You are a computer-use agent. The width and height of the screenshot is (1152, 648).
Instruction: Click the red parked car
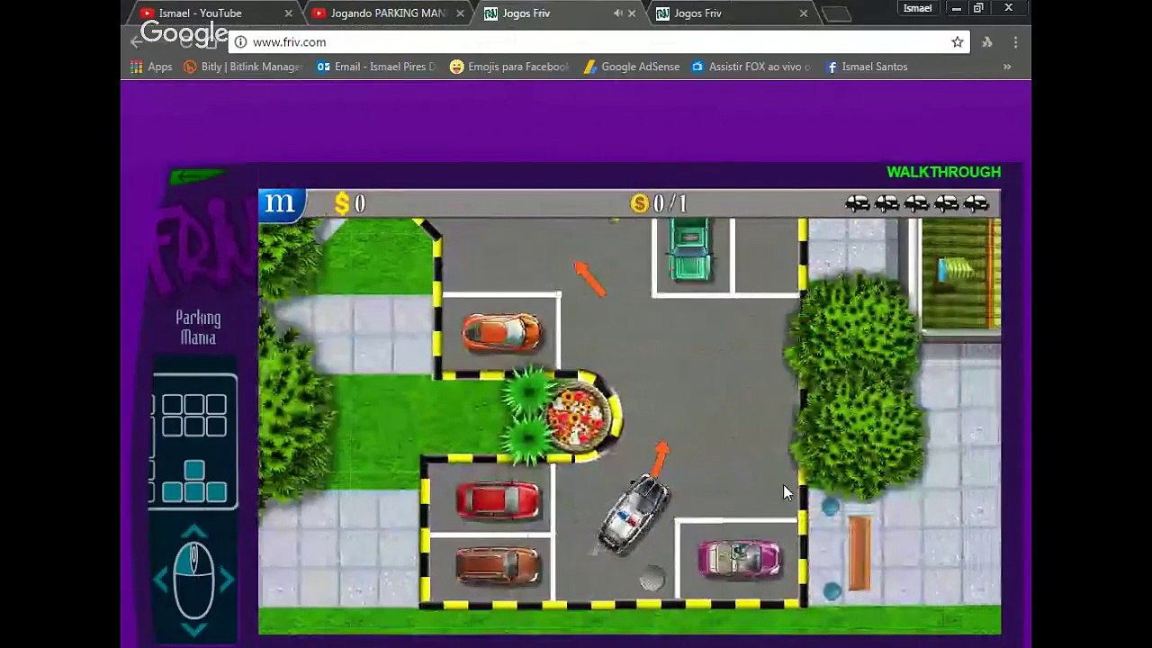(498, 500)
